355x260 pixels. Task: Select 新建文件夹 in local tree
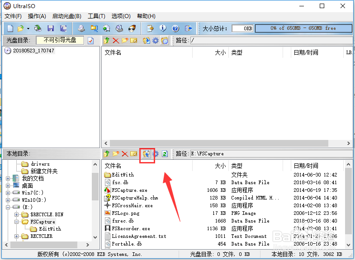pyautogui.click(x=44, y=171)
